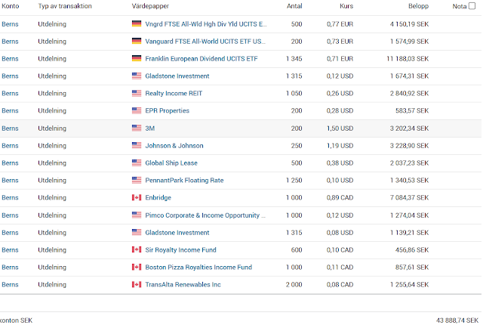This screenshot has height=325, width=483.
Task: Click the Kurs column header
Action: tap(346, 6)
